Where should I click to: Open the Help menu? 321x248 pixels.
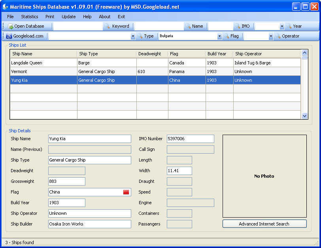point(87,17)
